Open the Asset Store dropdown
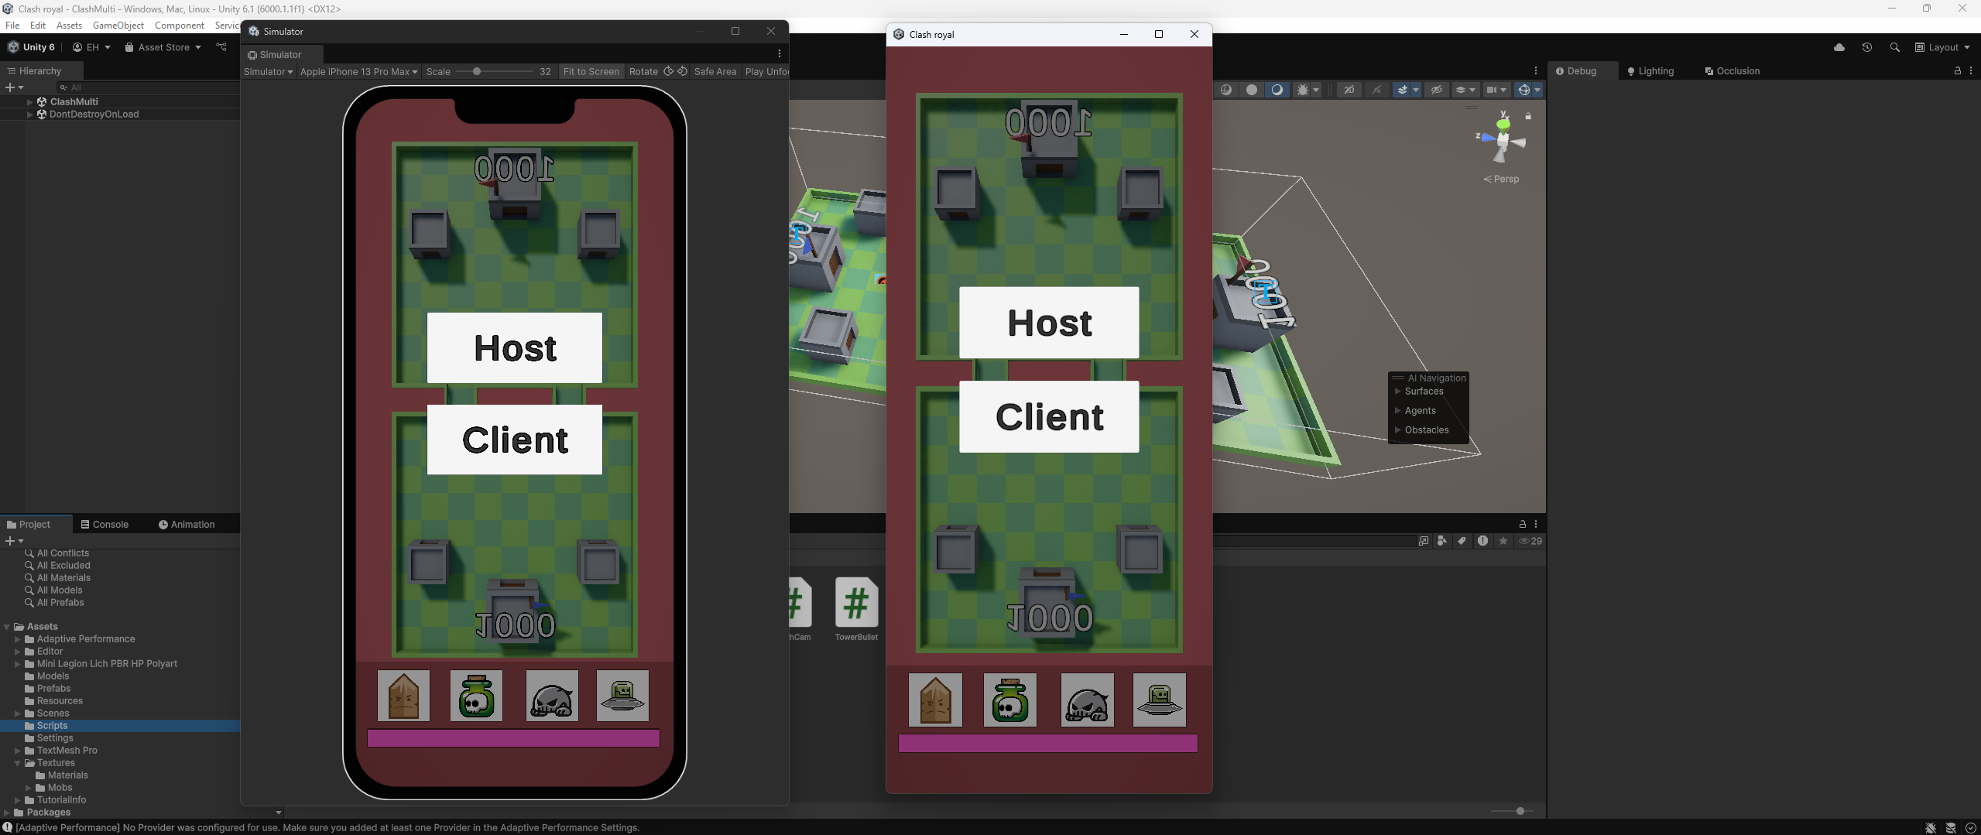 (x=163, y=47)
